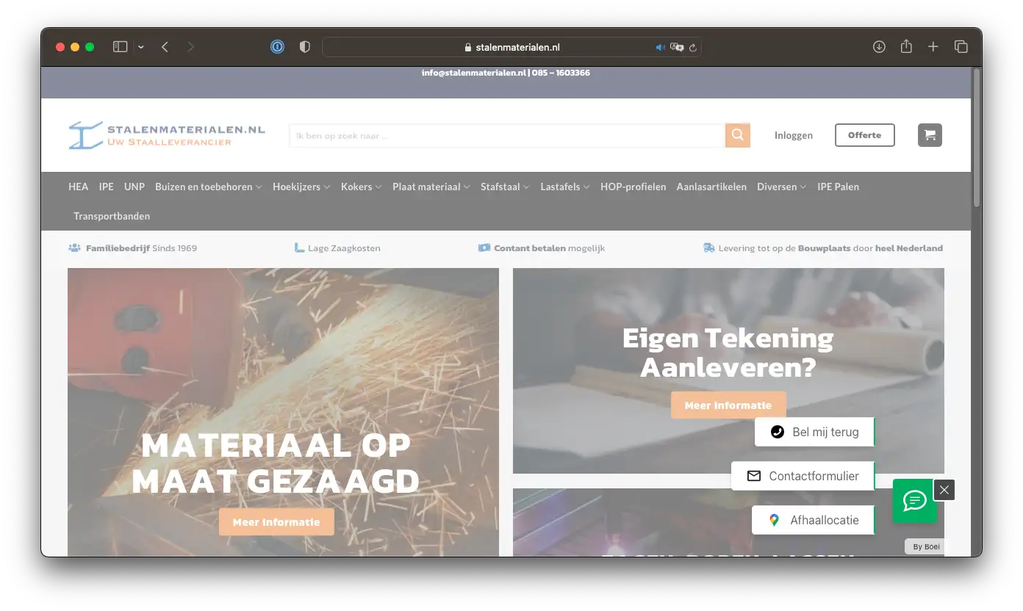Viewport: 1023px width, 611px height.
Task: Expand the Kokers dropdown
Action: pyautogui.click(x=362, y=187)
